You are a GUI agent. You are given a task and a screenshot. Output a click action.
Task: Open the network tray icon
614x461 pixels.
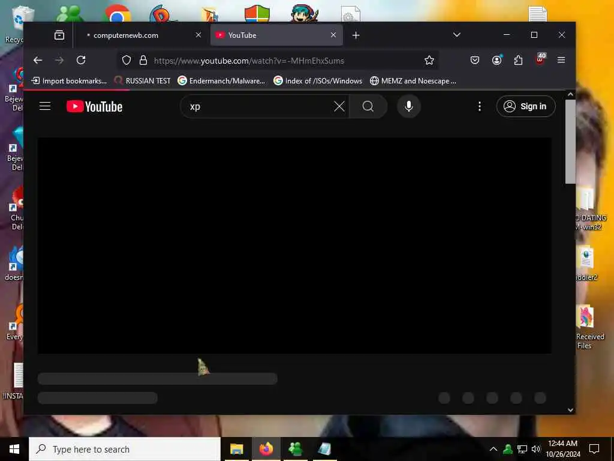pos(522,449)
